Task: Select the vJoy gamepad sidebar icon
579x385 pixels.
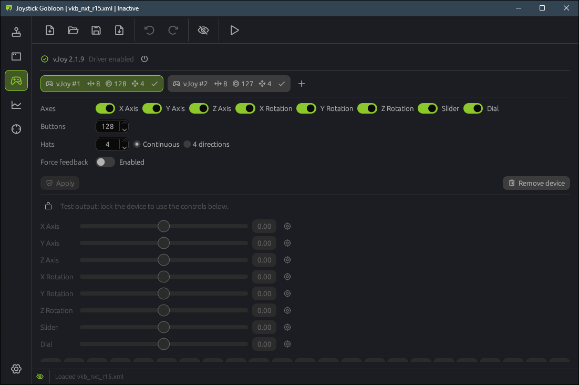Action: point(16,80)
